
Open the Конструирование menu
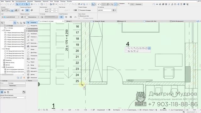pyautogui.click(x=21, y=1)
